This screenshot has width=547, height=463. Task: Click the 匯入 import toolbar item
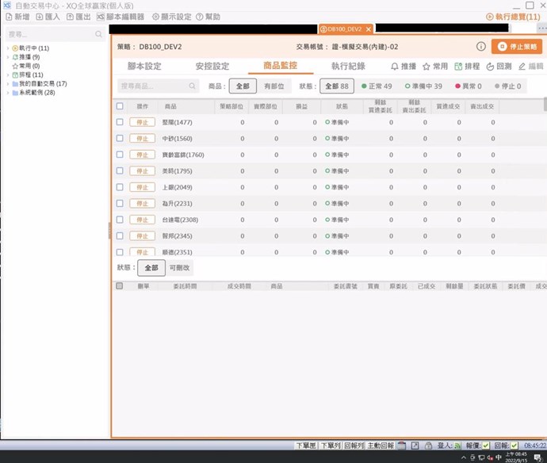click(x=48, y=17)
